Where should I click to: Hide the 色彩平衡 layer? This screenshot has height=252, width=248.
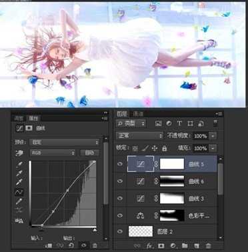click(120, 215)
